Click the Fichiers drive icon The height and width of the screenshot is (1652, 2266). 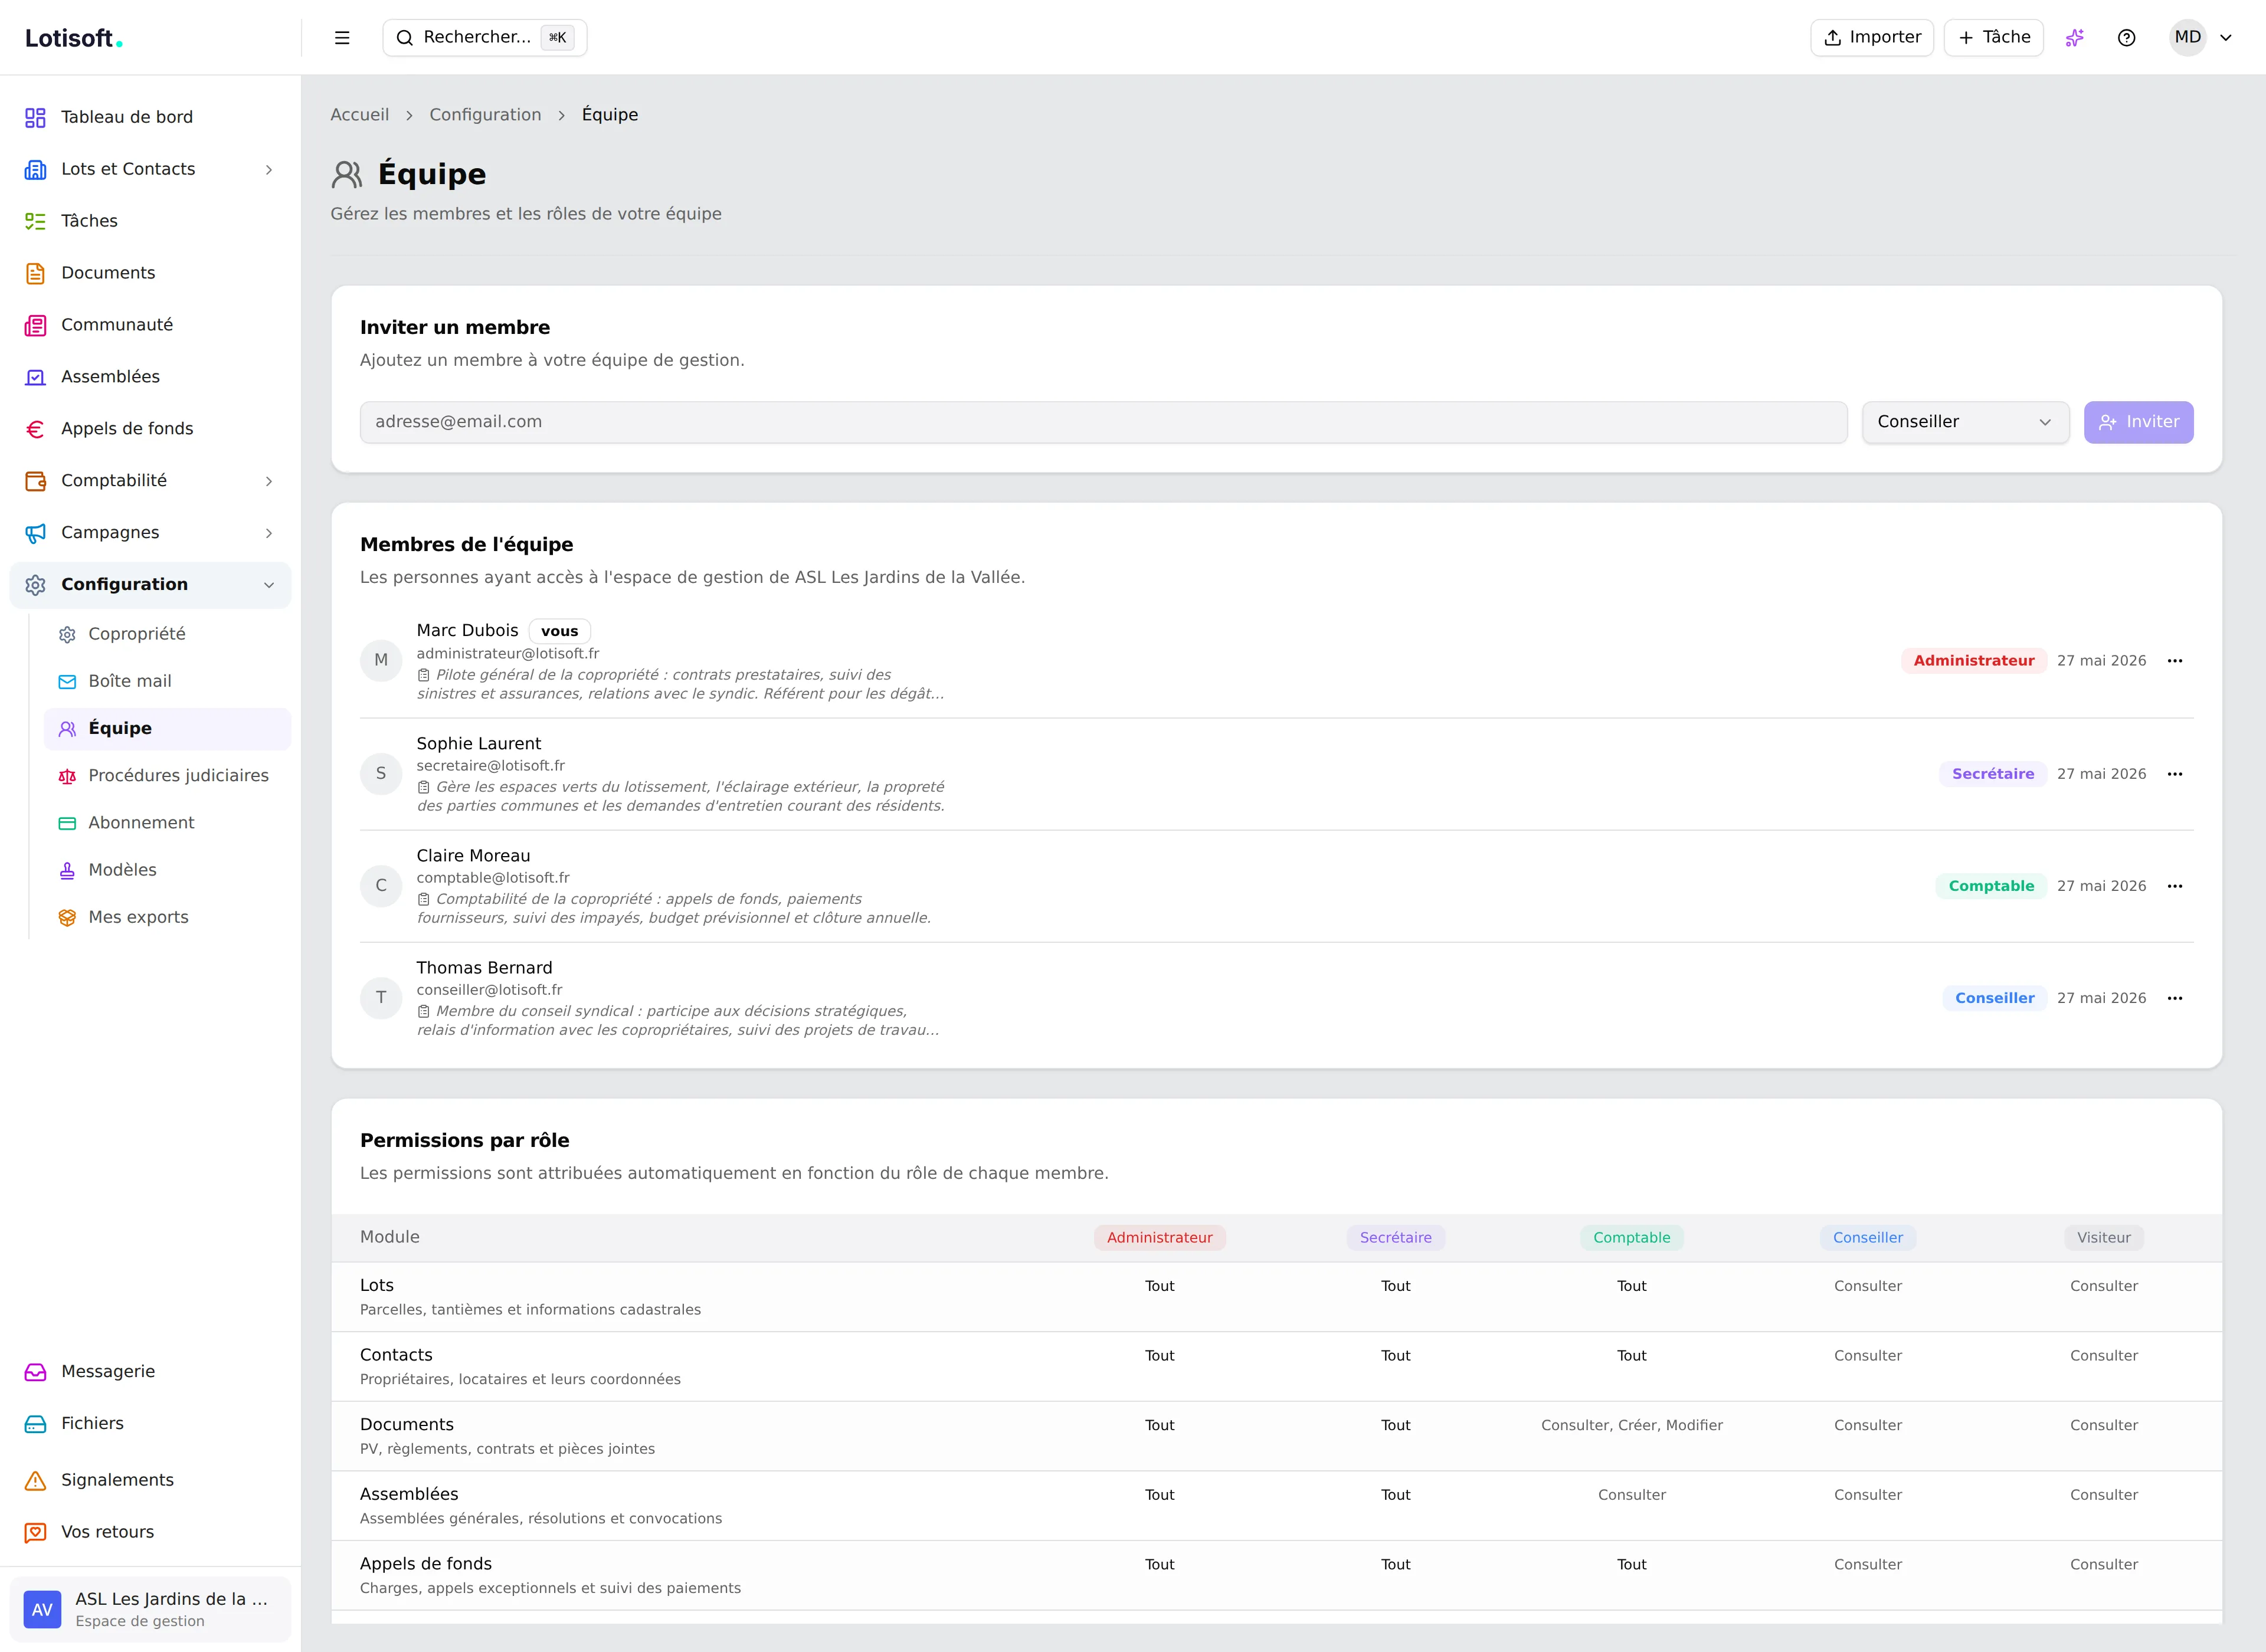(35, 1424)
